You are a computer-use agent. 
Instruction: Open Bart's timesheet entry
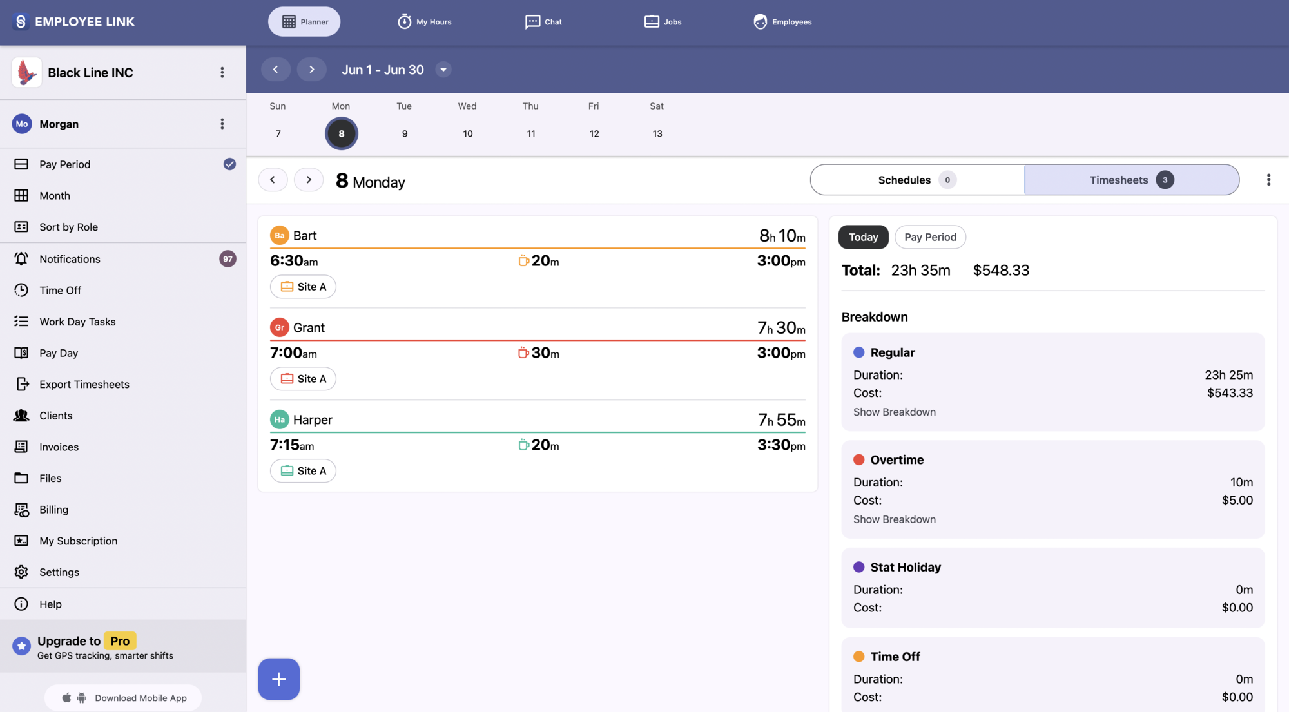(538, 262)
